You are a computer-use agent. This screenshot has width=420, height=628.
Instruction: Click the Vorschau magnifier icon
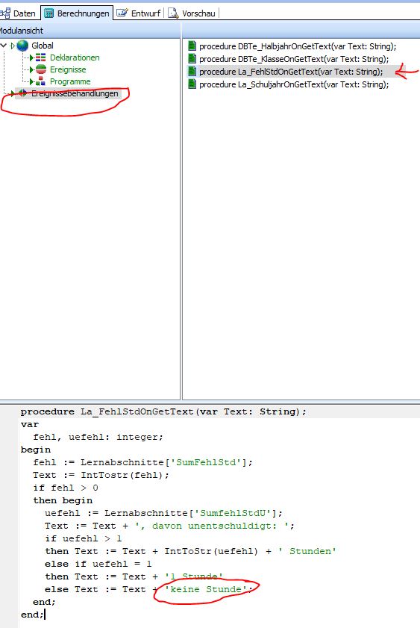[x=173, y=13]
